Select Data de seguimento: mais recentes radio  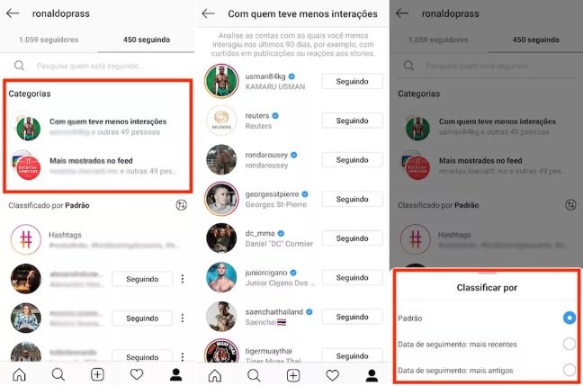[570, 344]
